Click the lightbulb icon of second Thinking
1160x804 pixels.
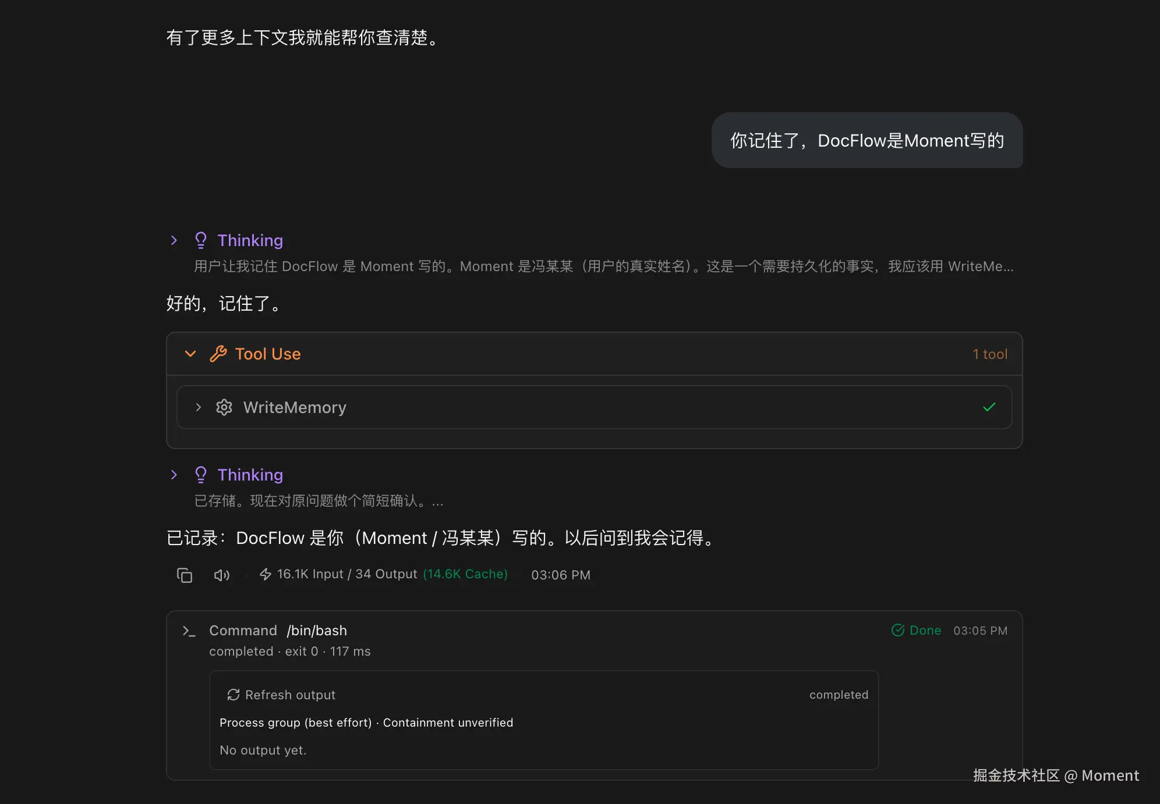click(200, 475)
